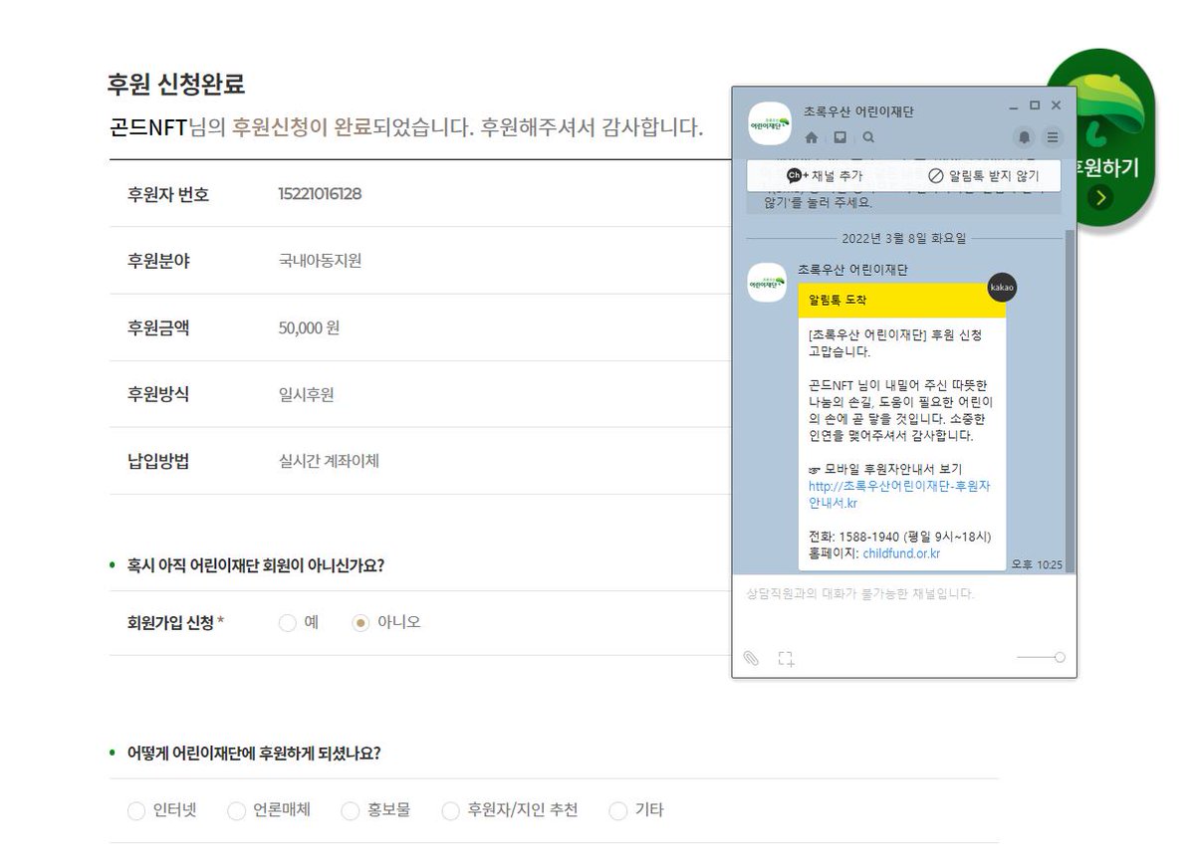Open the chat hamburger menu icon

tap(1053, 137)
